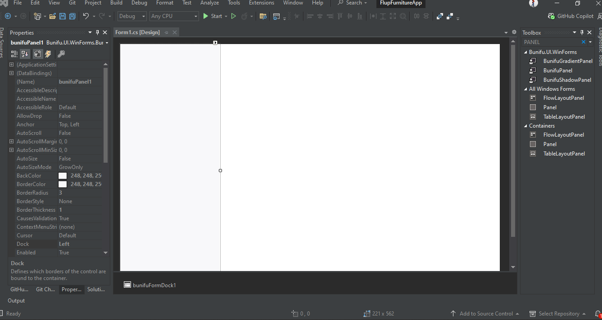This screenshot has height=320, width=602.
Task: Toggle auto-hide pin on the Toolbox panel
Action: [582, 32]
